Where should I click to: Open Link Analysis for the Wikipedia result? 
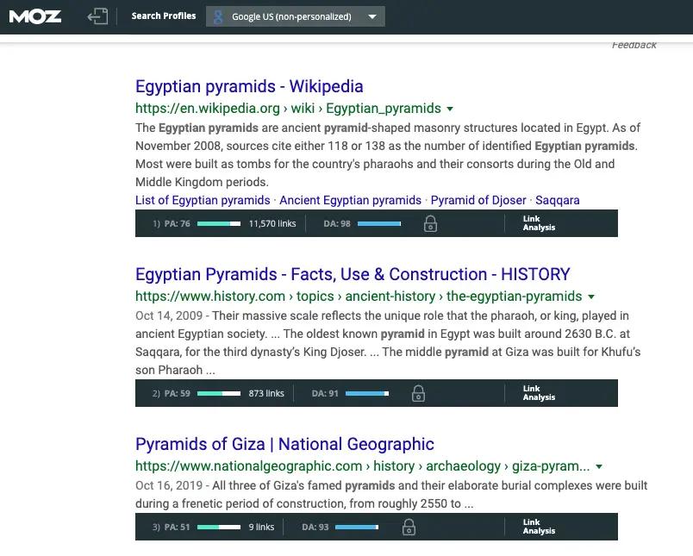539,223
